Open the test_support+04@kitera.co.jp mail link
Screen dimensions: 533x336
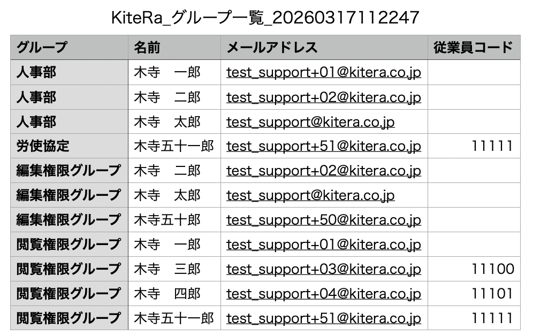click(x=323, y=294)
